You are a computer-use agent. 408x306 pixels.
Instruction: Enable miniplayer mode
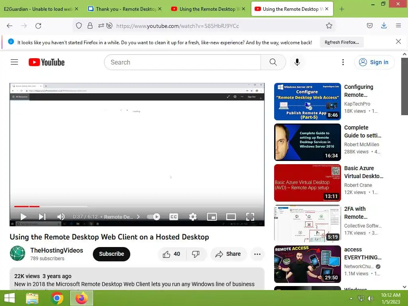click(212, 216)
